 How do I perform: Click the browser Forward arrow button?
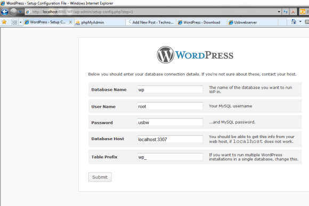[x=13, y=12]
